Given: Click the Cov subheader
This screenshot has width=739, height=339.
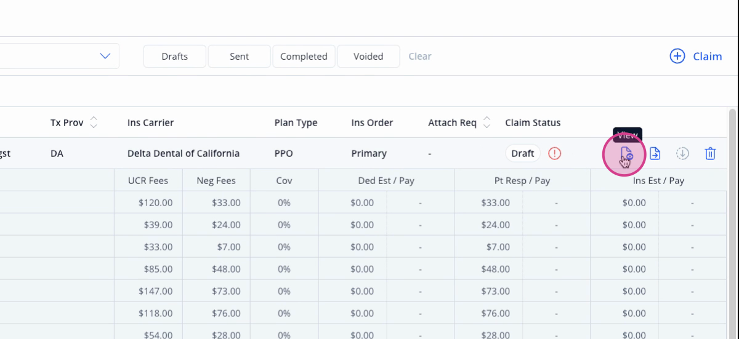Looking at the screenshot, I should [x=285, y=180].
